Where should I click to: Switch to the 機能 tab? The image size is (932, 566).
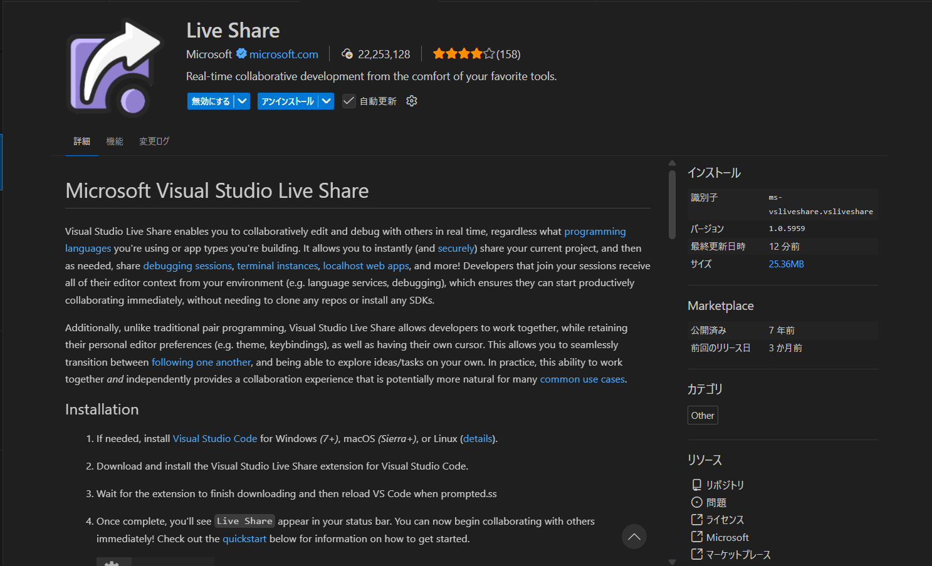click(x=115, y=141)
